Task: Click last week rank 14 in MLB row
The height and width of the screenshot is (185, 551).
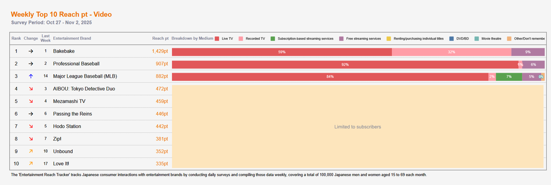Action: click(46, 76)
